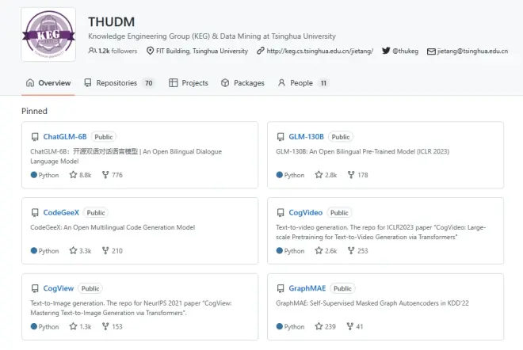
Task: Click the location pin icon
Action: (150, 51)
